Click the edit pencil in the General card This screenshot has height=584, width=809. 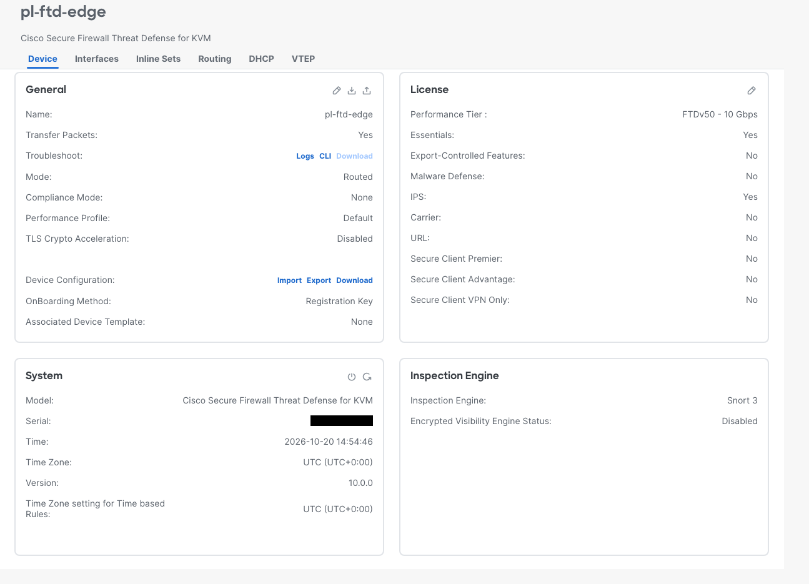pos(337,91)
